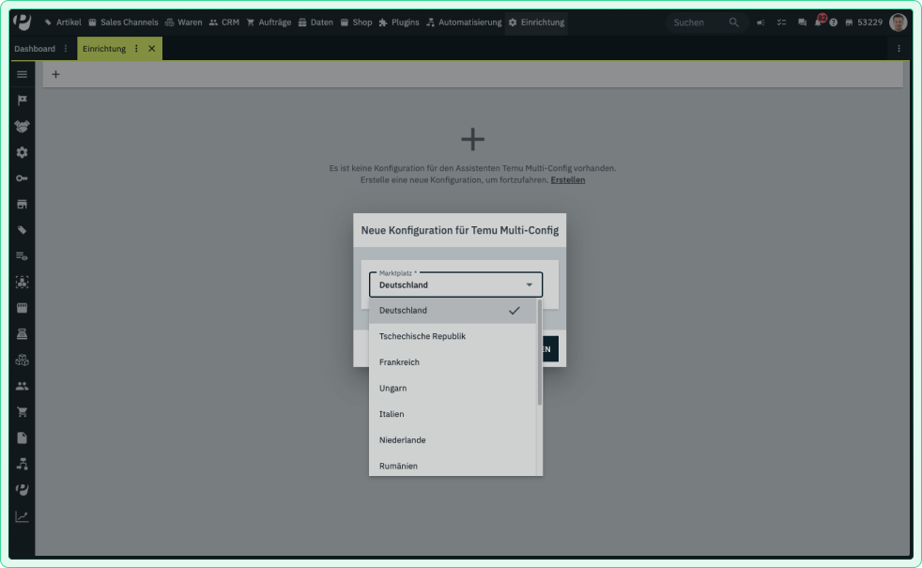The image size is (922, 568).
Task: Click the stacked boxes icon in the sidebar
Action: click(x=22, y=360)
